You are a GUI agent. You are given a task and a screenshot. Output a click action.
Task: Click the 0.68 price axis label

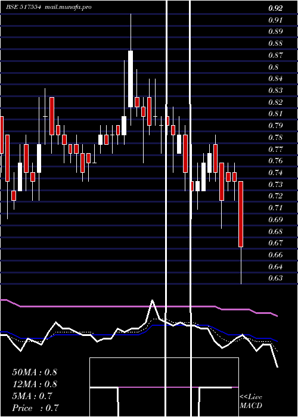(275, 231)
